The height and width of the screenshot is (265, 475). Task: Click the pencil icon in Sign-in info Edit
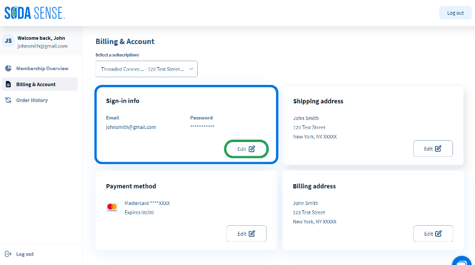click(x=252, y=149)
